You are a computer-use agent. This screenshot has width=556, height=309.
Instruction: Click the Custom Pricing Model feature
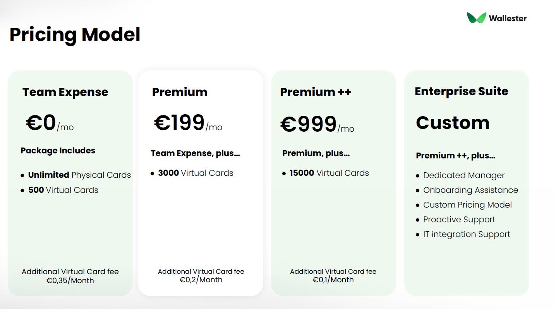pyautogui.click(x=467, y=205)
